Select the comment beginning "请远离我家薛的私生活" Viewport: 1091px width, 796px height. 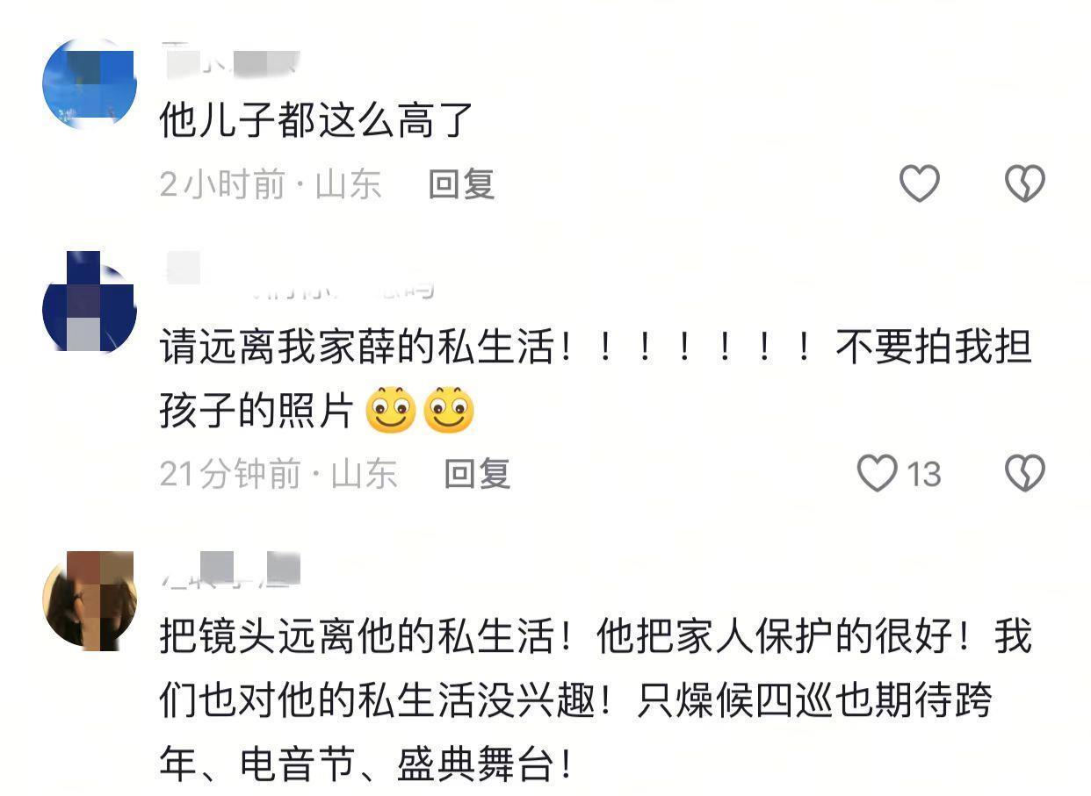point(596,379)
